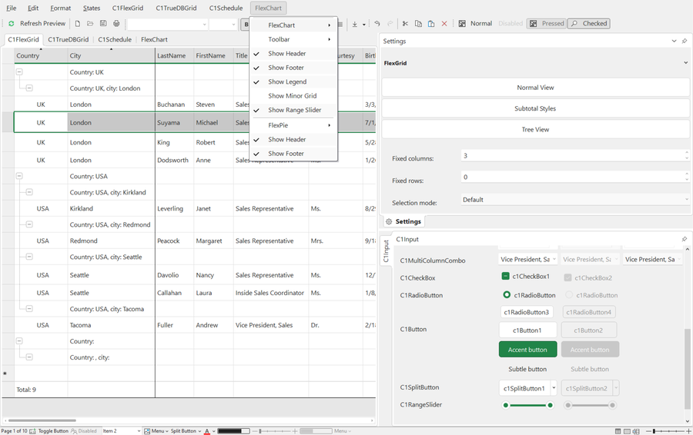Click the Settings gear tab at panel bottom

[403, 221]
